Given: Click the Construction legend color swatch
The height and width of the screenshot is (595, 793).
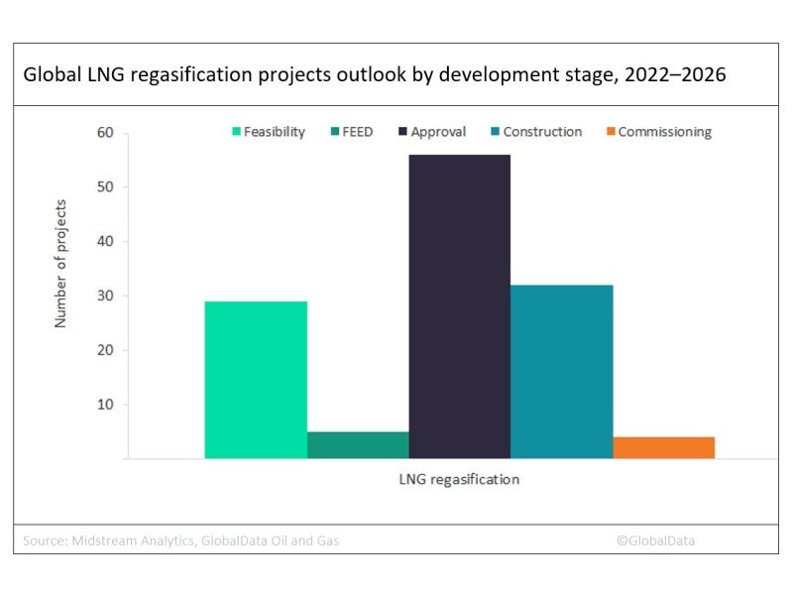Looking at the screenshot, I should click(x=493, y=132).
